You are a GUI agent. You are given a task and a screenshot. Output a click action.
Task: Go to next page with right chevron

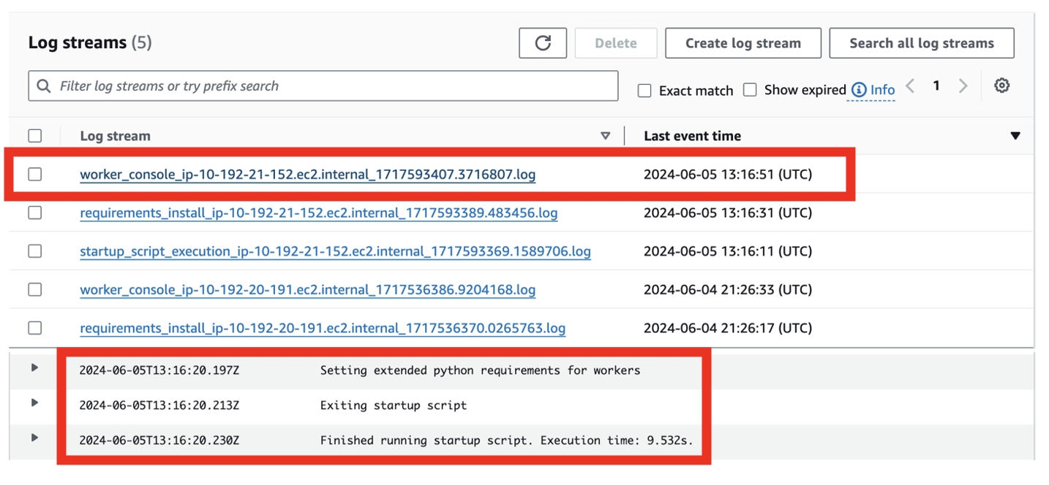pyautogui.click(x=963, y=85)
